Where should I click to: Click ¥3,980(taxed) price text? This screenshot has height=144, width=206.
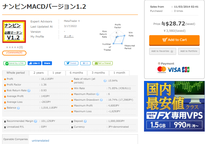click(x=174, y=31)
